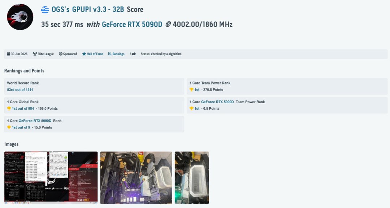Open the Rankings link
390x208 pixels.
point(118,54)
